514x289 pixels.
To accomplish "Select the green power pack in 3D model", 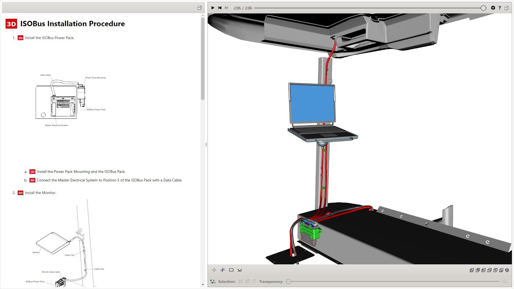I will 311,232.
